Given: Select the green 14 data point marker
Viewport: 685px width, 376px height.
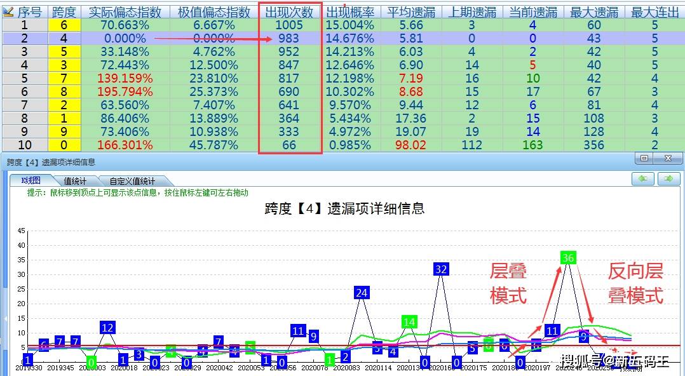Looking at the screenshot, I should tap(409, 322).
